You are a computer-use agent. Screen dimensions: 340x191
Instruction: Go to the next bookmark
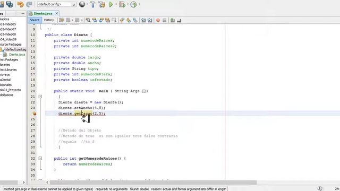click(x=129, y=20)
